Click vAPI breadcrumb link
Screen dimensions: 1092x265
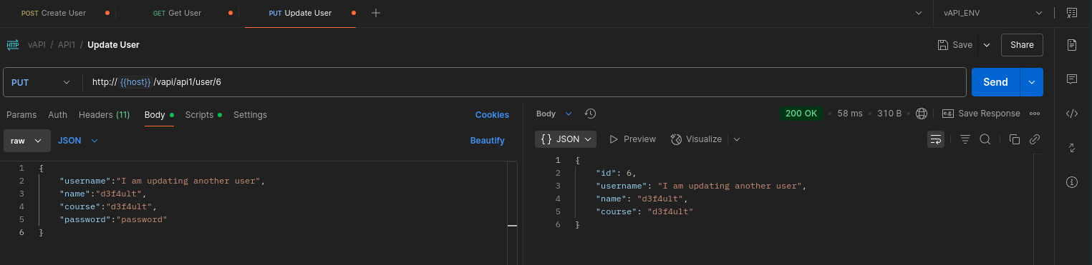pyautogui.click(x=37, y=45)
